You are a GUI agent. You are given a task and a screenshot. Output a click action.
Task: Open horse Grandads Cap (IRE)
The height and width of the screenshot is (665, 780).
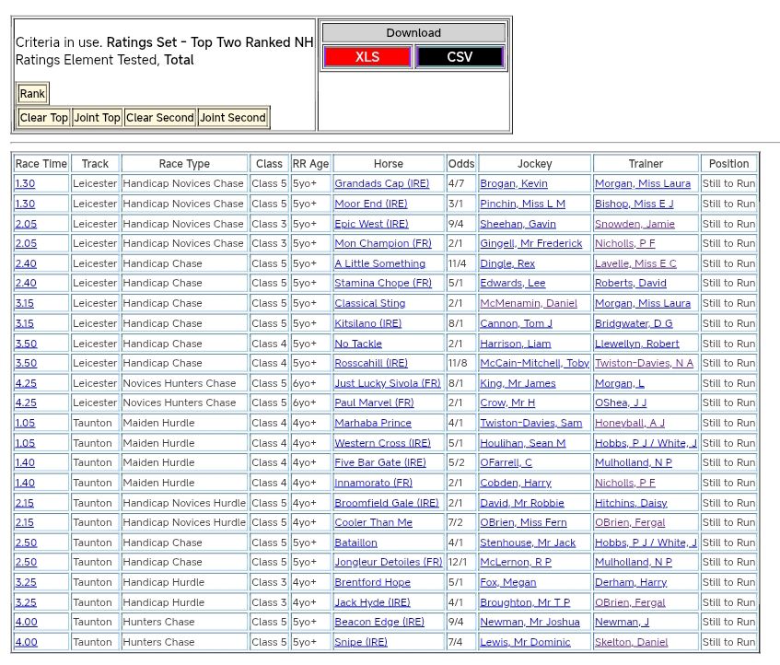point(381,184)
